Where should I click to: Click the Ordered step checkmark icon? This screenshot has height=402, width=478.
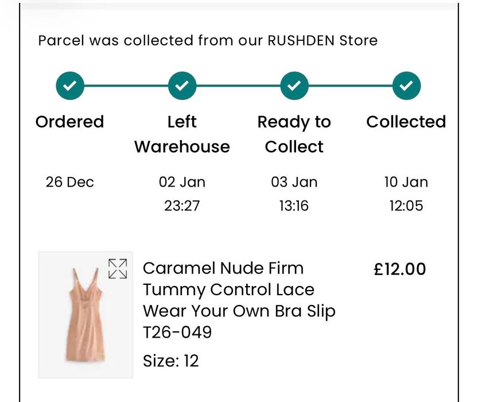(70, 86)
